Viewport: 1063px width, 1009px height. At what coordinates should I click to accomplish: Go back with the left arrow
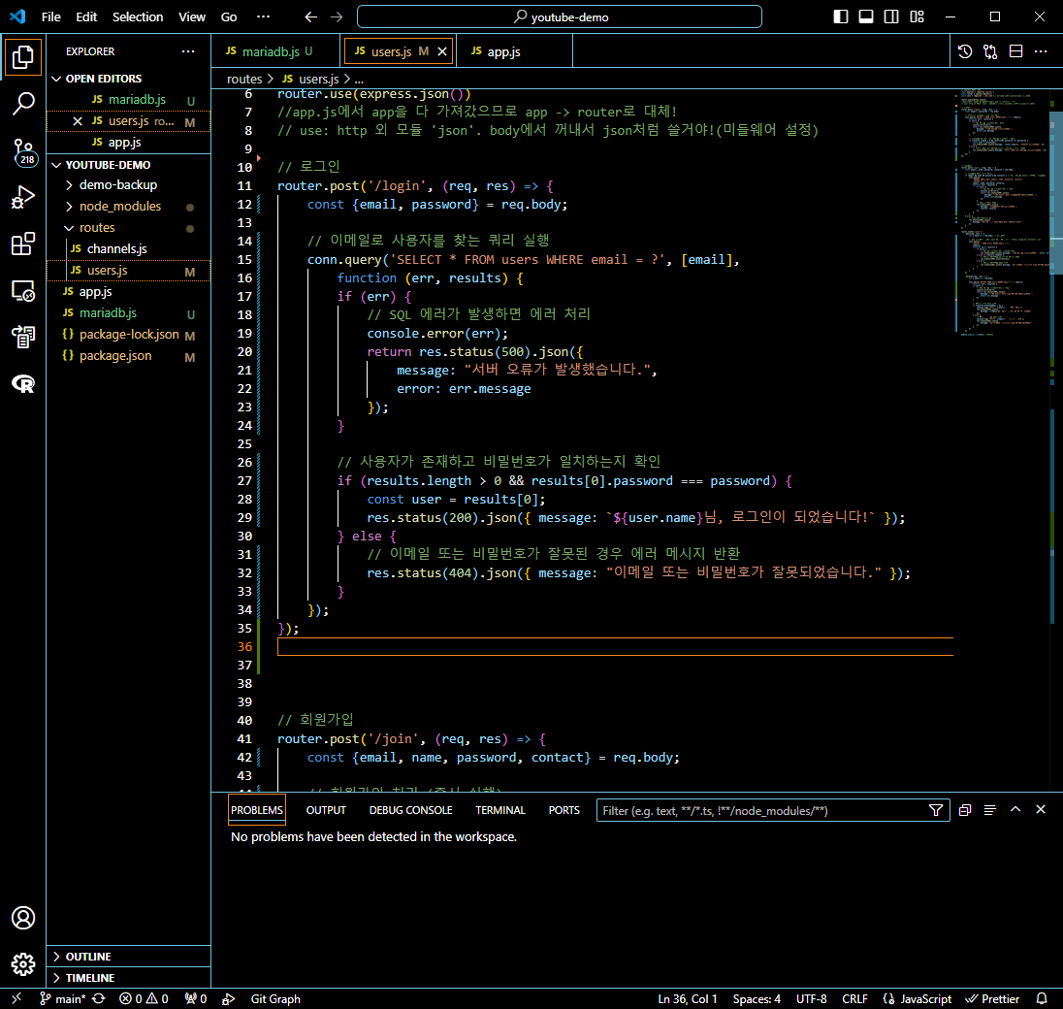click(310, 16)
